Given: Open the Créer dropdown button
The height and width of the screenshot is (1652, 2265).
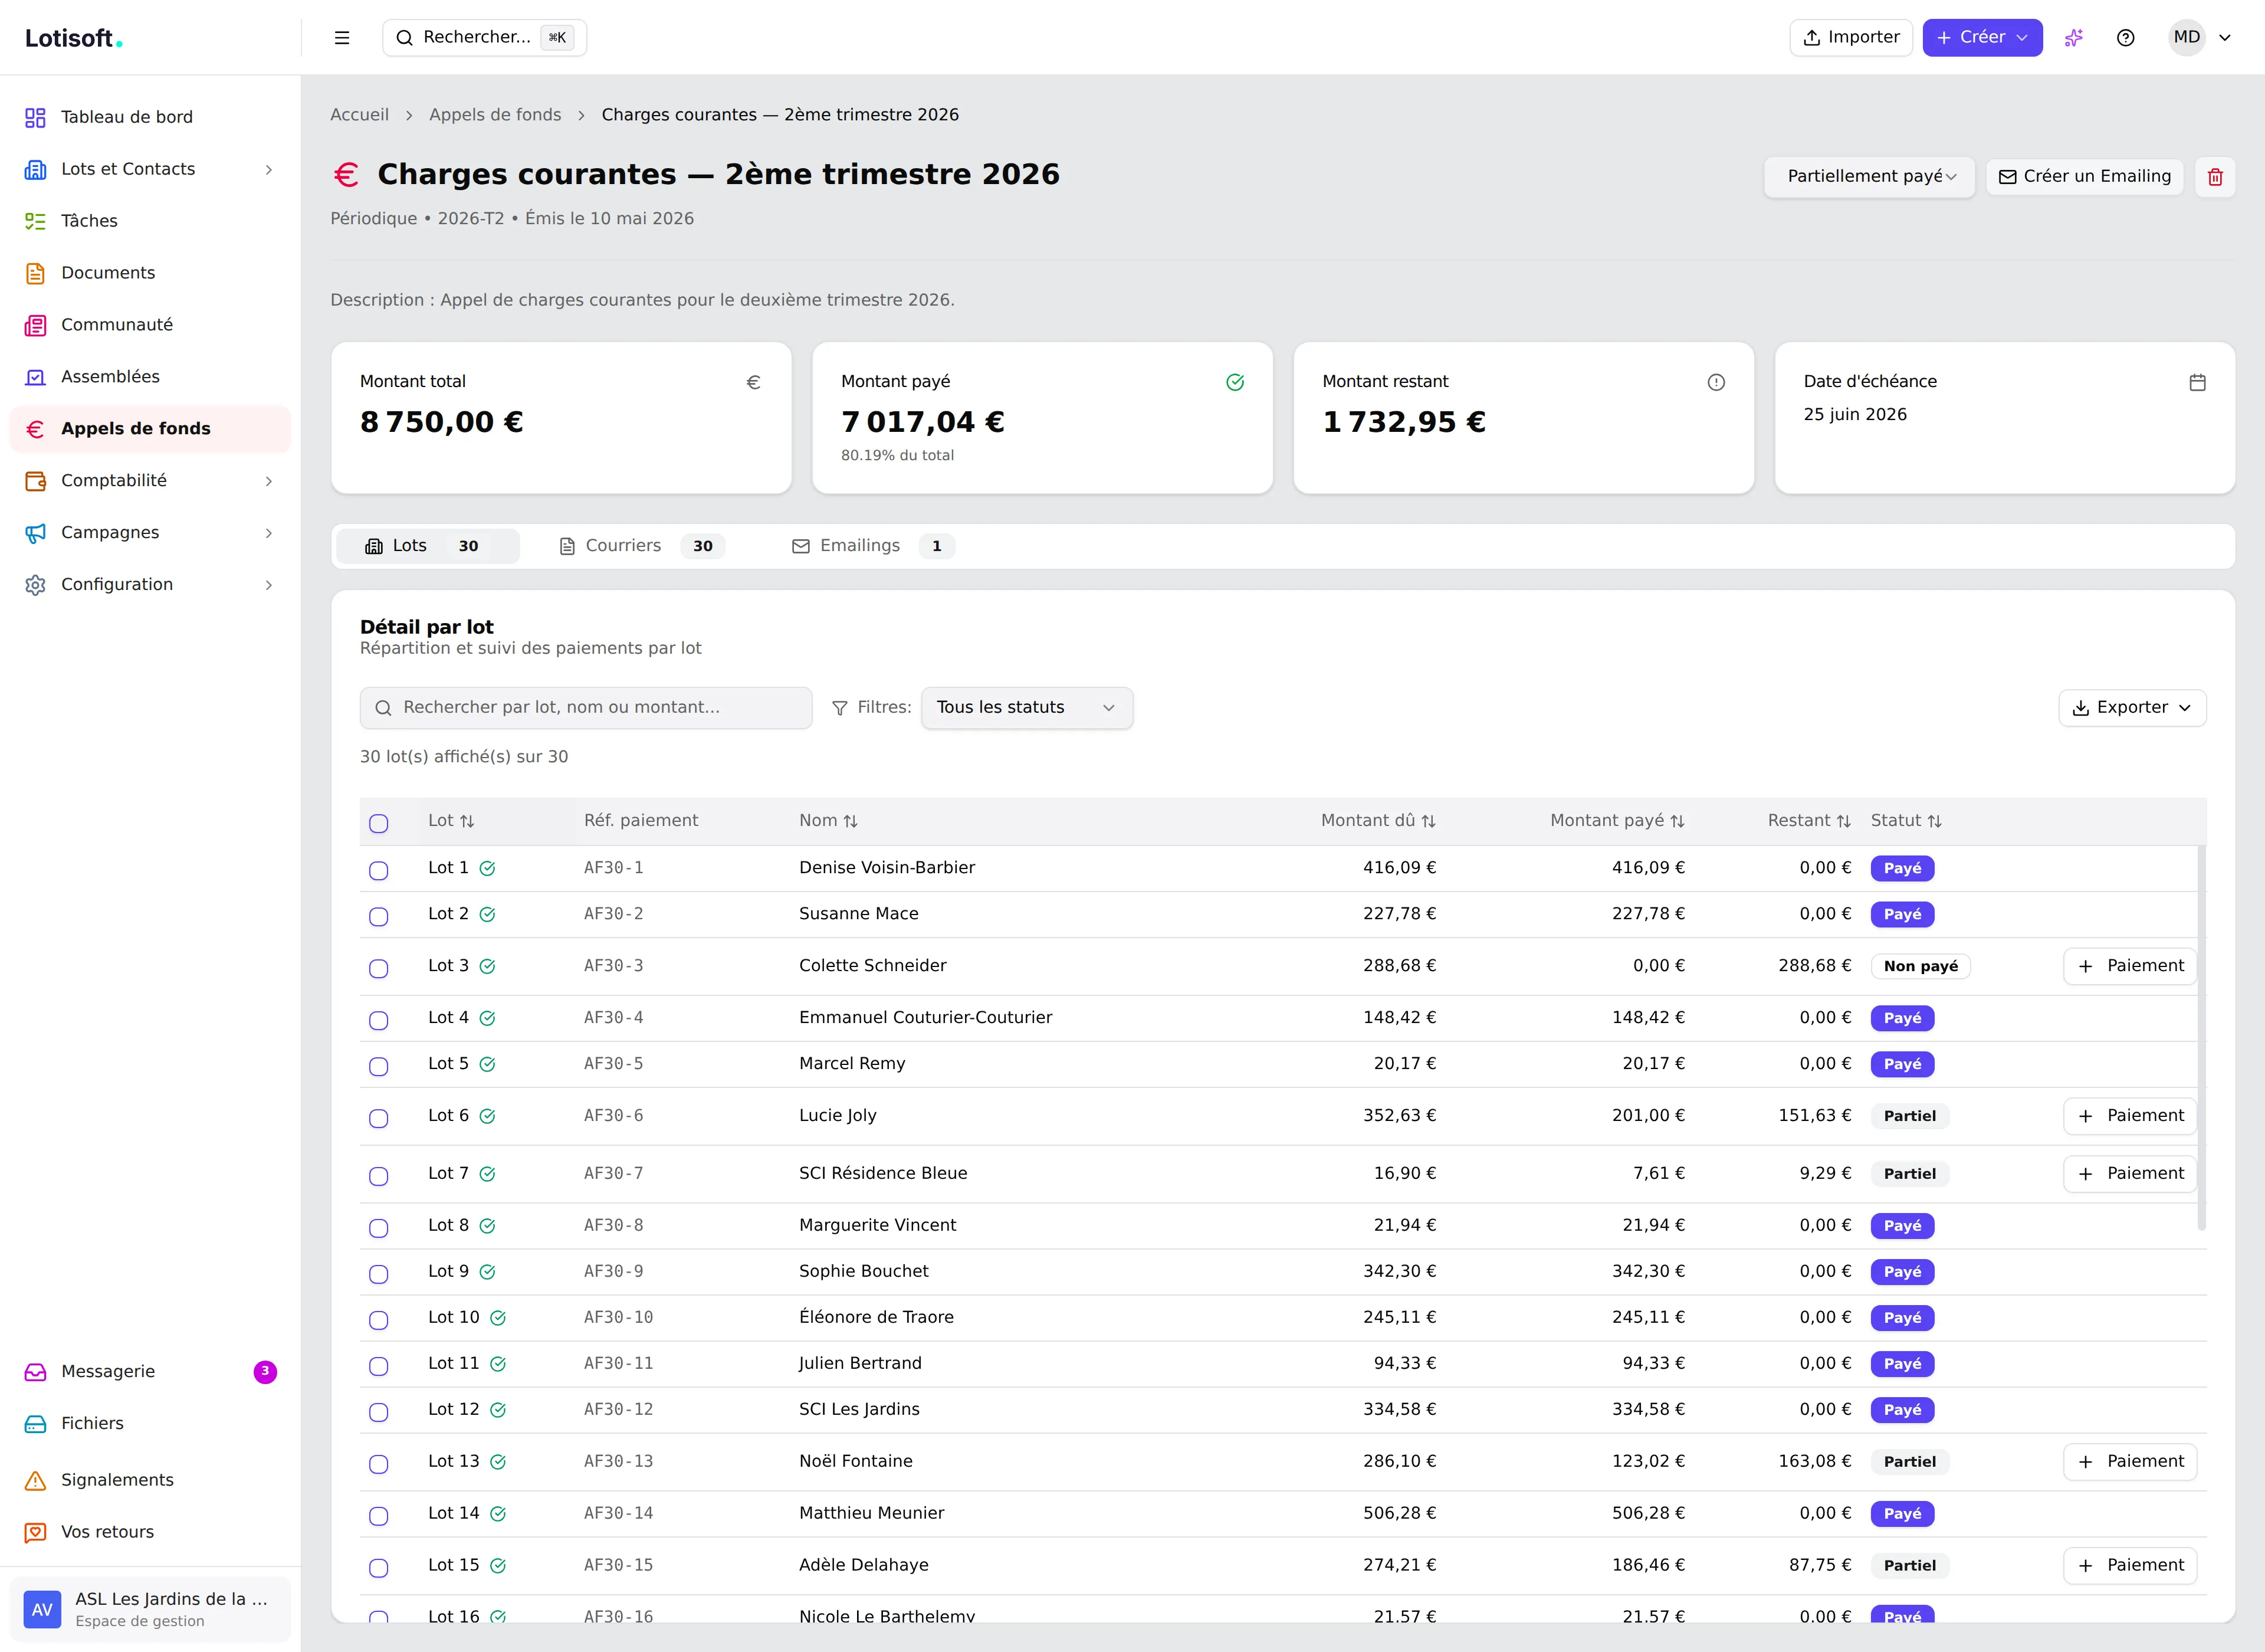Looking at the screenshot, I should pyautogui.click(x=1982, y=38).
